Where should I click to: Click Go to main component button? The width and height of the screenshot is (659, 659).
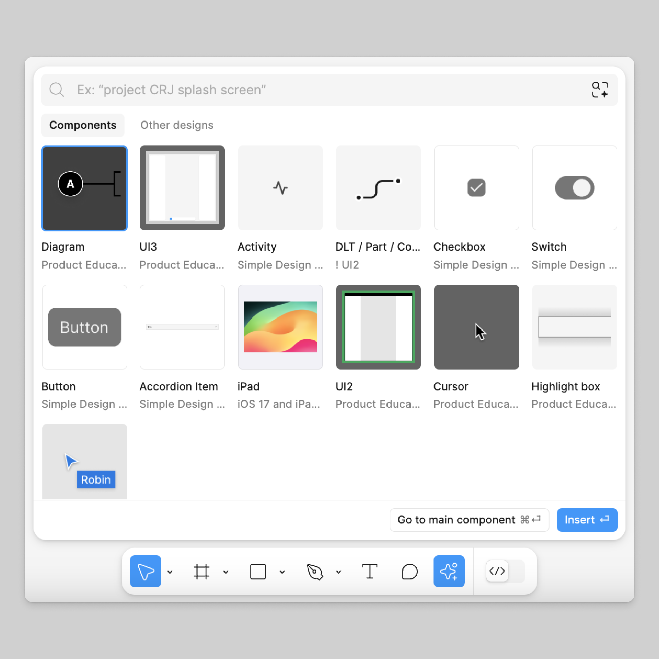[x=469, y=520]
